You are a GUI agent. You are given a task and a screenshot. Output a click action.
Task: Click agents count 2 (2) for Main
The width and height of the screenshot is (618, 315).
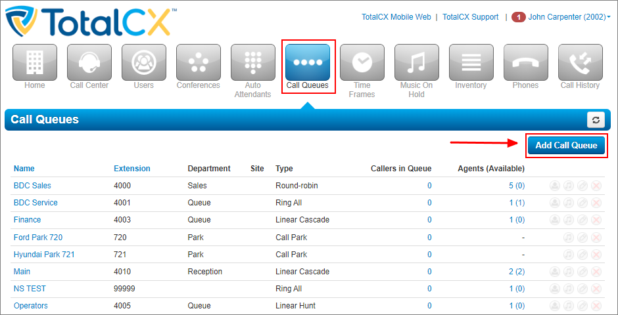(x=517, y=272)
